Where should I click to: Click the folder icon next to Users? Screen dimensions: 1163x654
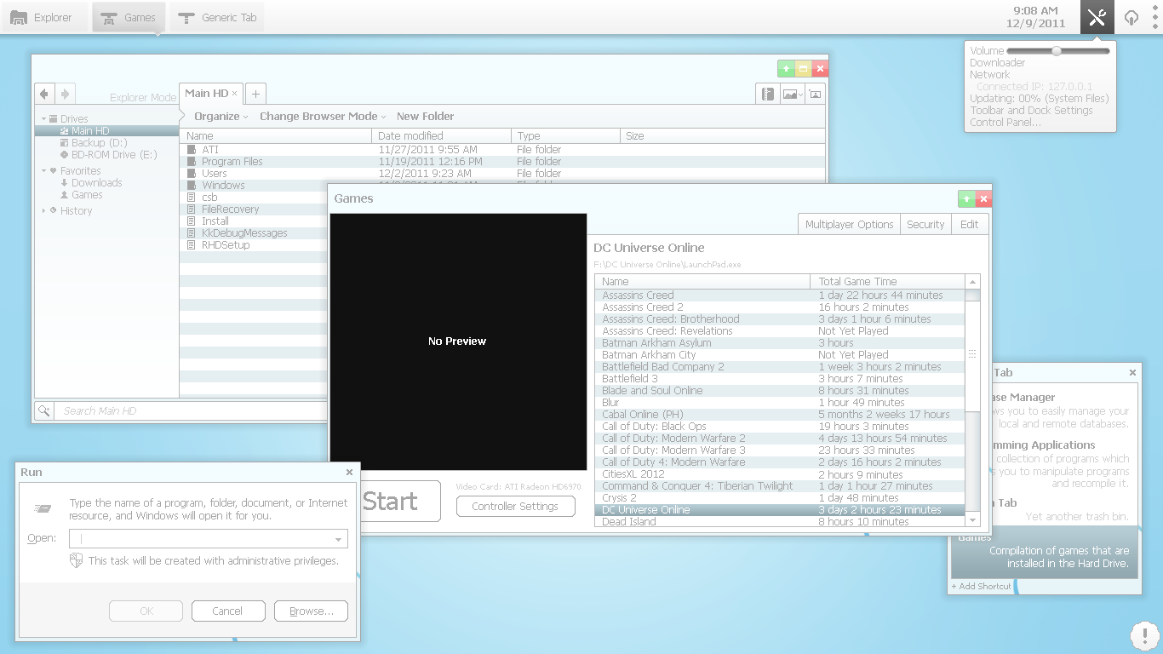[192, 174]
